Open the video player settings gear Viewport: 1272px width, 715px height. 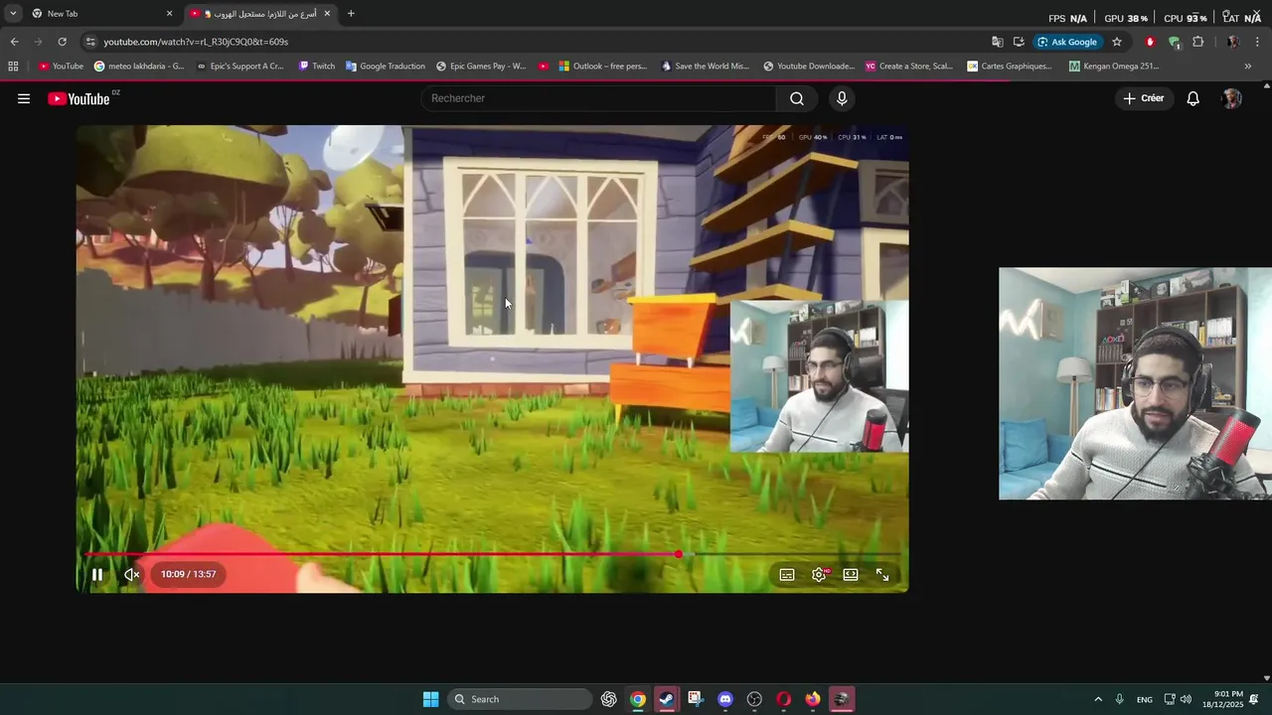point(819,575)
